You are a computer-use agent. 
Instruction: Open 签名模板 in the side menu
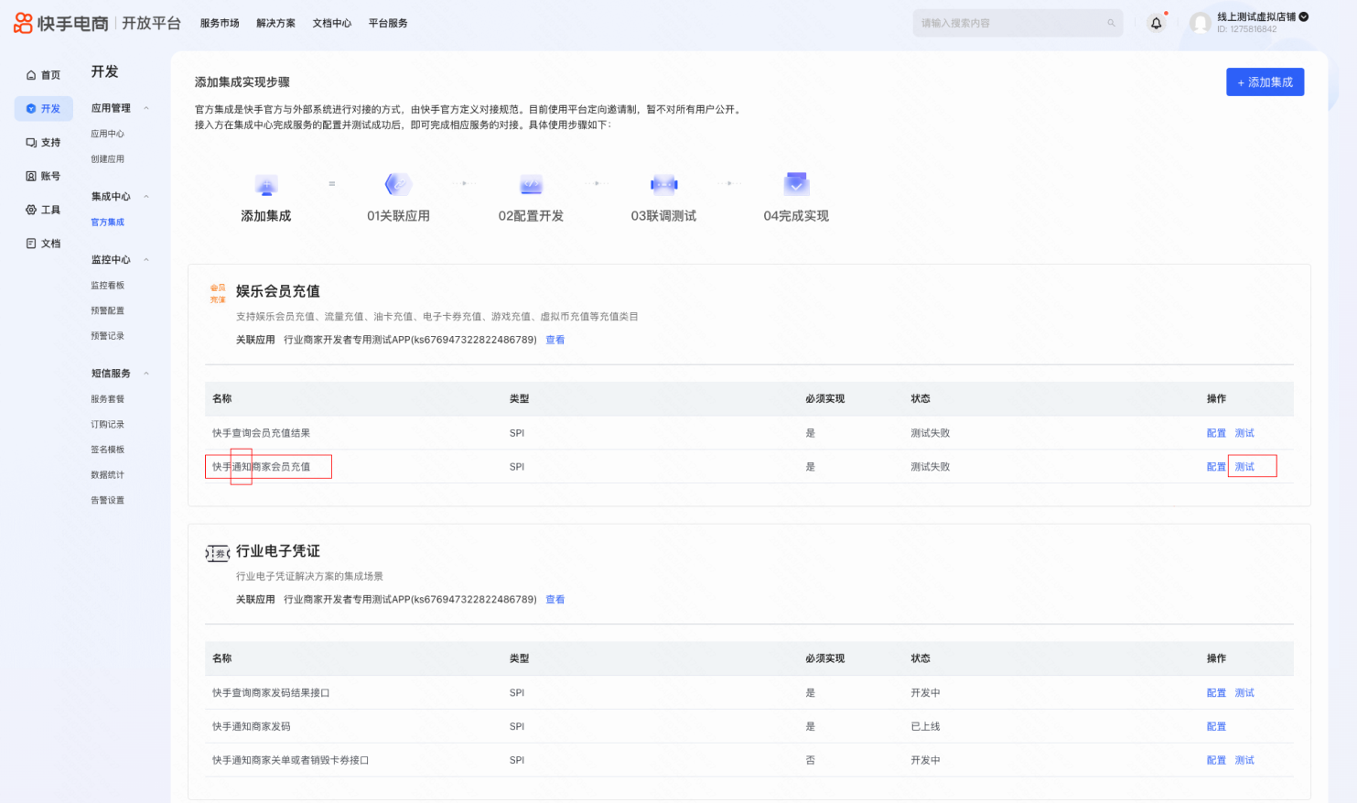(x=107, y=450)
